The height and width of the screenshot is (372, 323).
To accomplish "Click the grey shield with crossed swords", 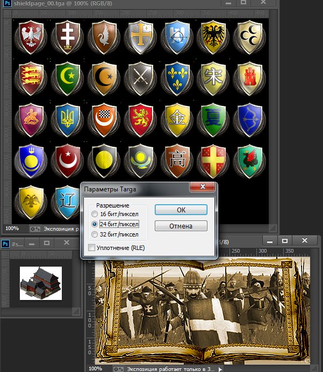I will click(x=140, y=78).
